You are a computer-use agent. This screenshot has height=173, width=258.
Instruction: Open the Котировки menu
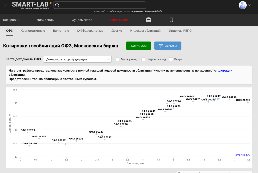click(x=11, y=20)
